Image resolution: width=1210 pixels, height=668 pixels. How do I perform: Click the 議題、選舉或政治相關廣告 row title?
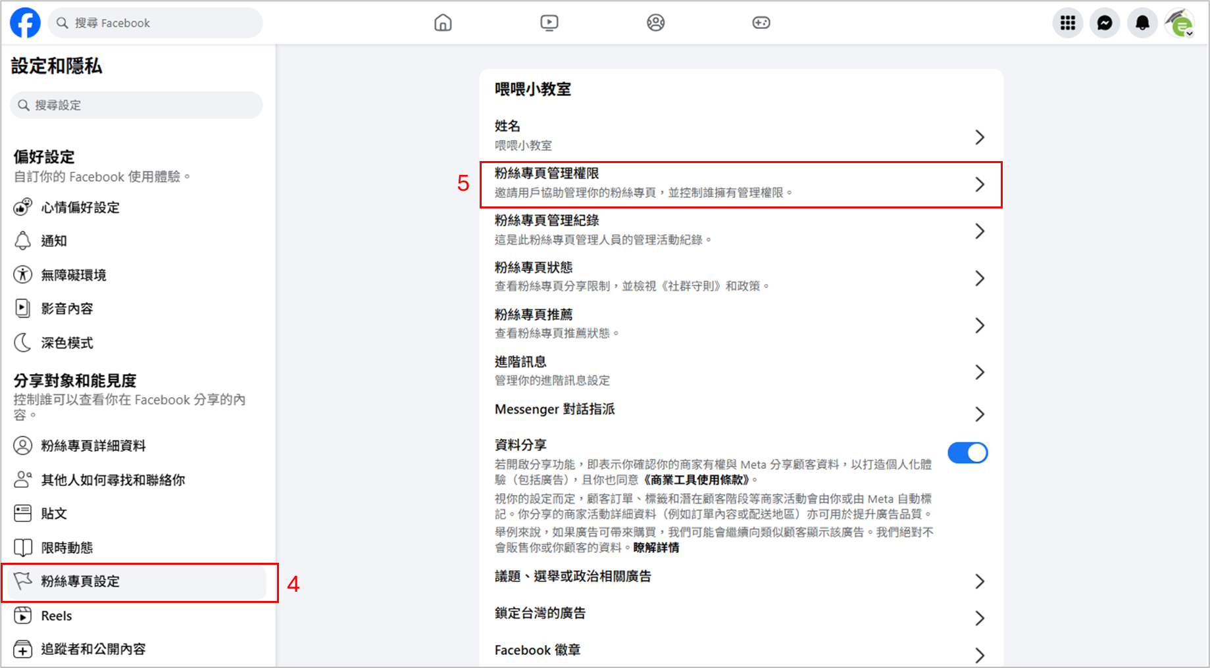pos(573,576)
